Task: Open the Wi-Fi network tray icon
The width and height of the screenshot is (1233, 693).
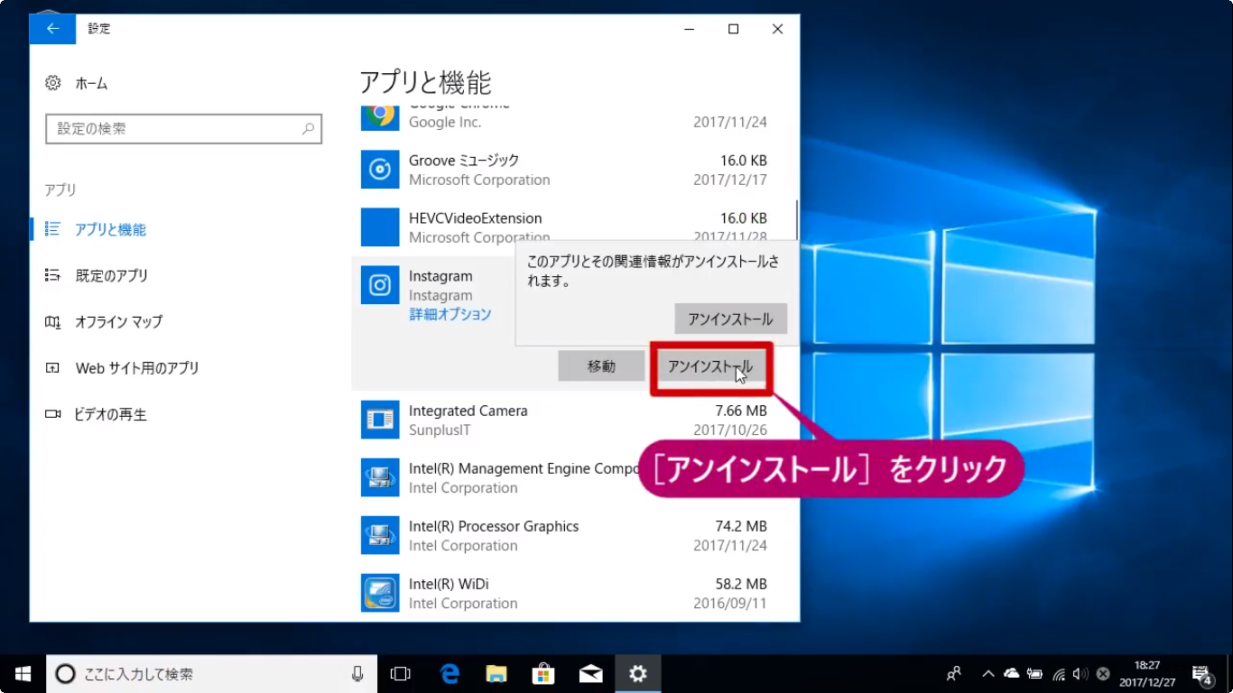Action: (x=1059, y=673)
